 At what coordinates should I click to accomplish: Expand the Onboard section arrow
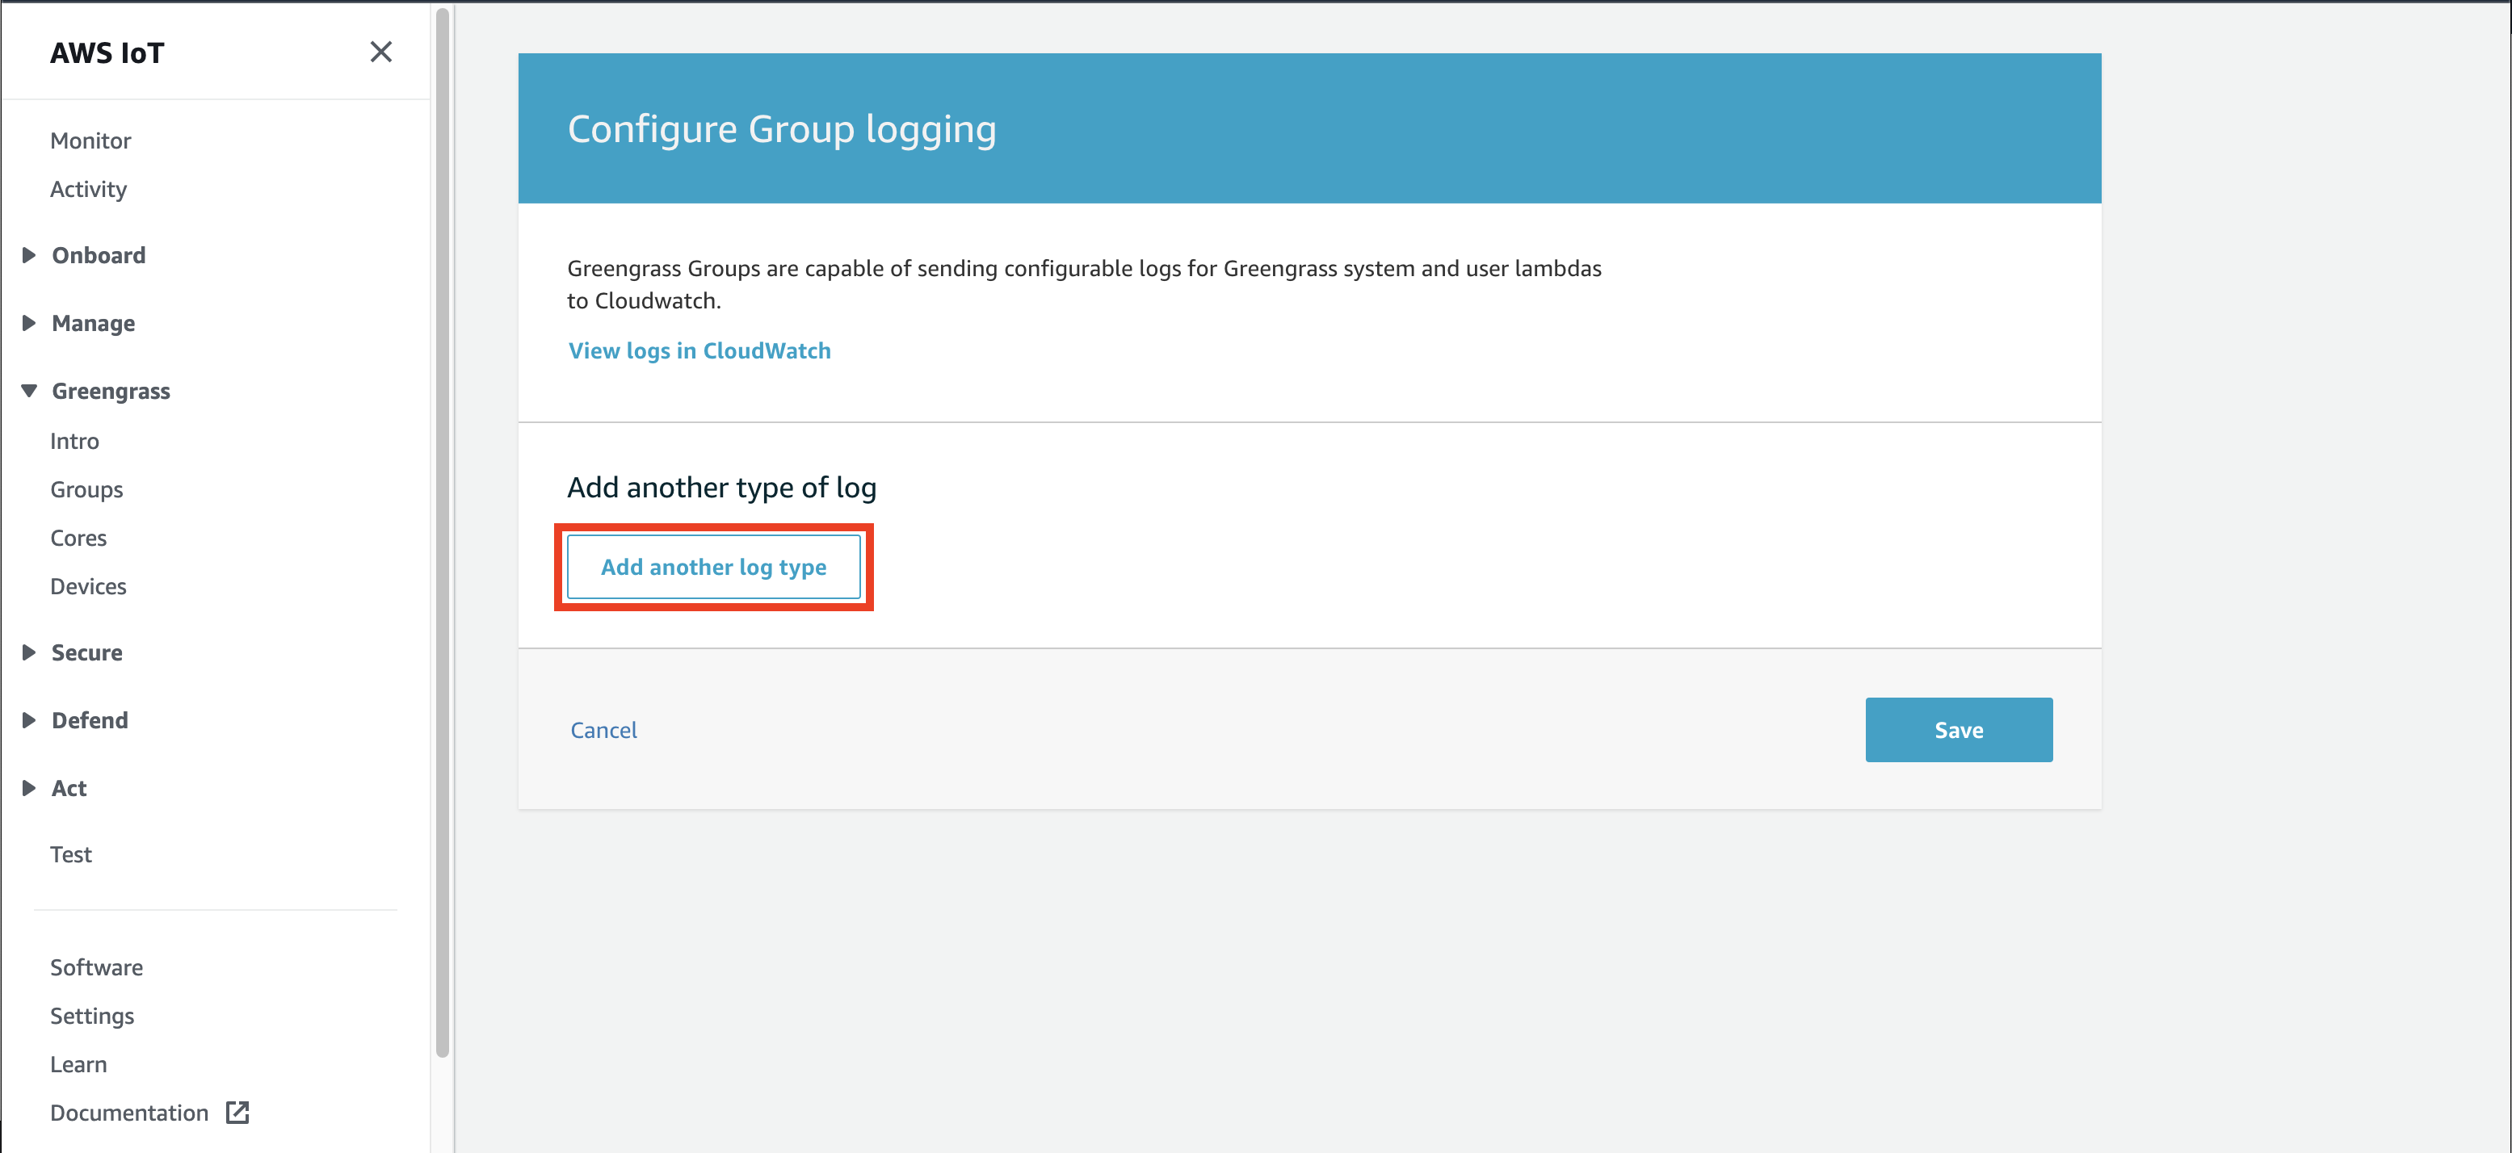28,254
